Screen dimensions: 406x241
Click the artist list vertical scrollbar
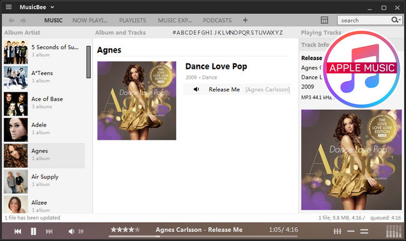[89, 62]
